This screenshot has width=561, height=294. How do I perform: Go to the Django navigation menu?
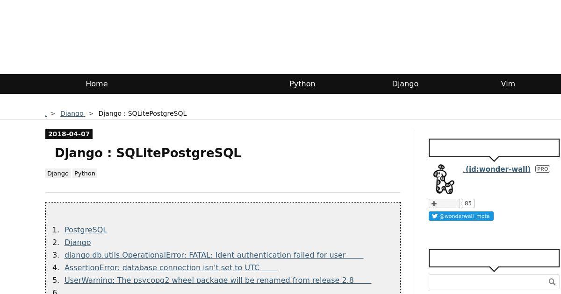[405, 84]
